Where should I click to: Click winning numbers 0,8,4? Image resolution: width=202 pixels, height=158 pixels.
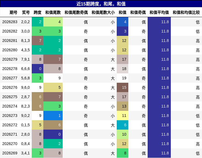pos(25,144)
